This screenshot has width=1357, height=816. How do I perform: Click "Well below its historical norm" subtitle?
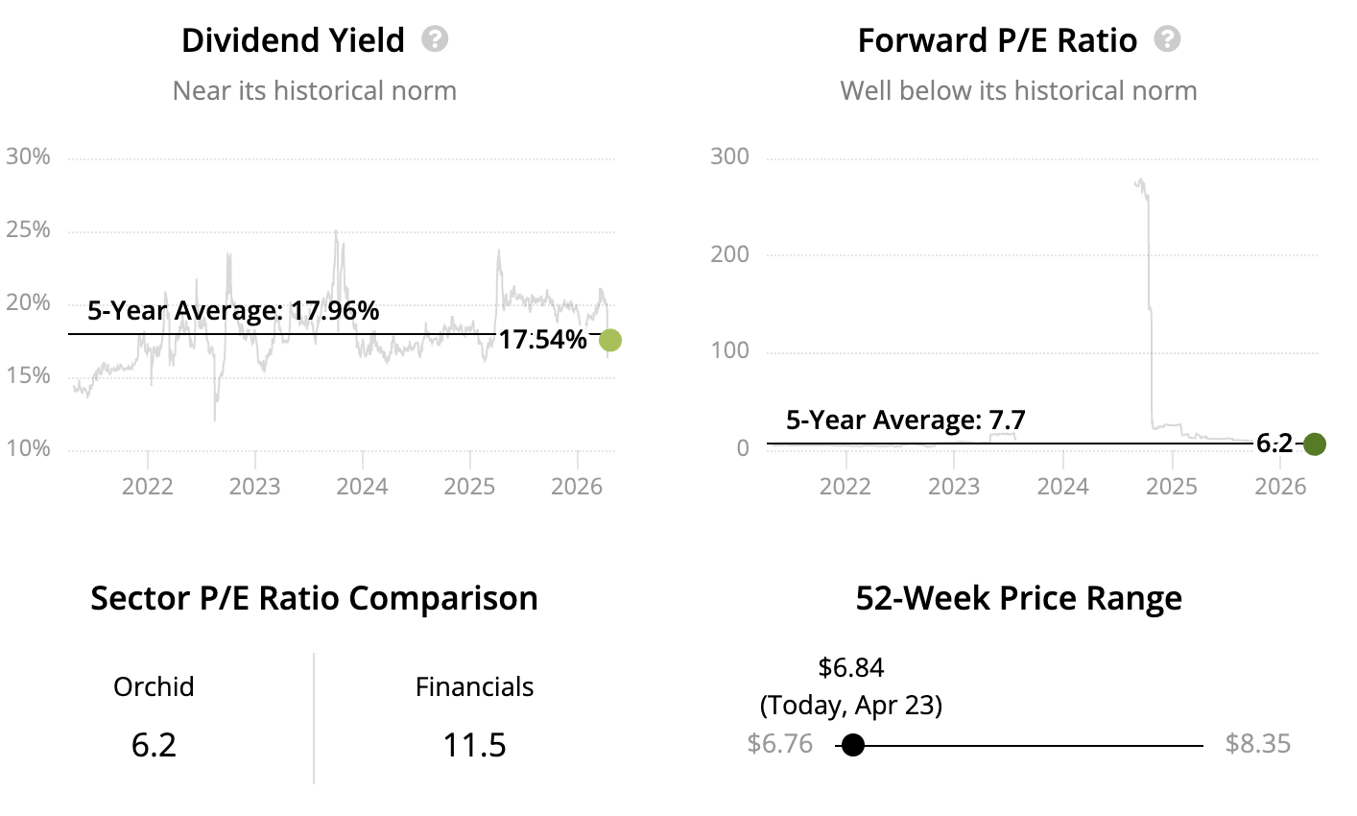point(1018,91)
